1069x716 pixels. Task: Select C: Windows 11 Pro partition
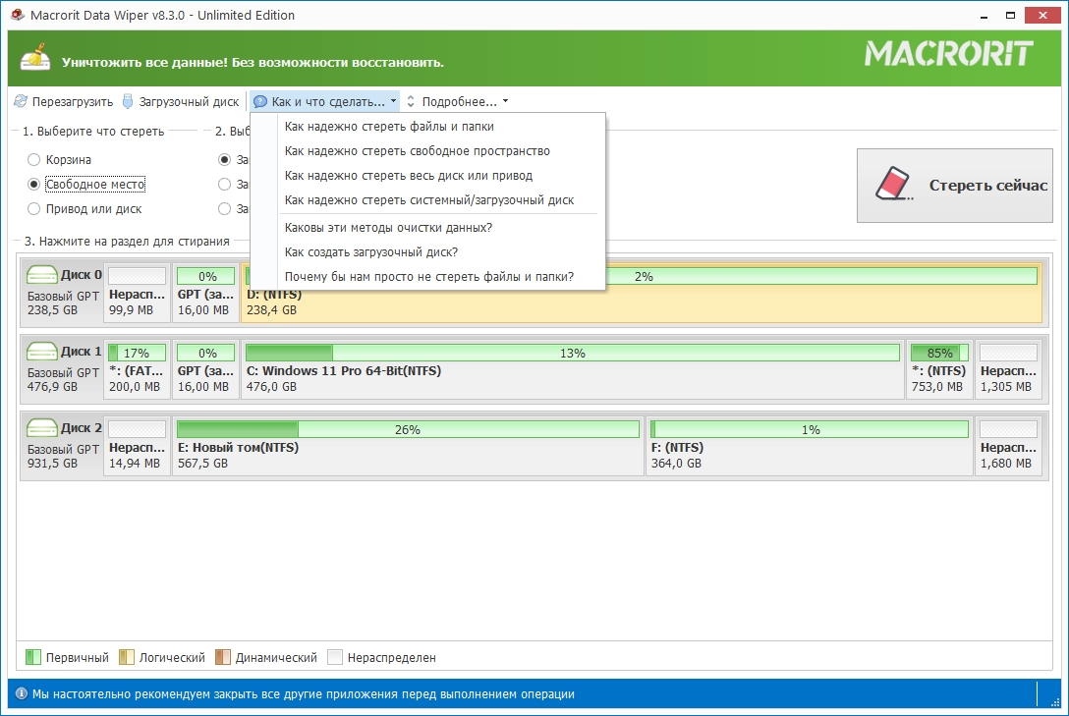click(x=573, y=369)
